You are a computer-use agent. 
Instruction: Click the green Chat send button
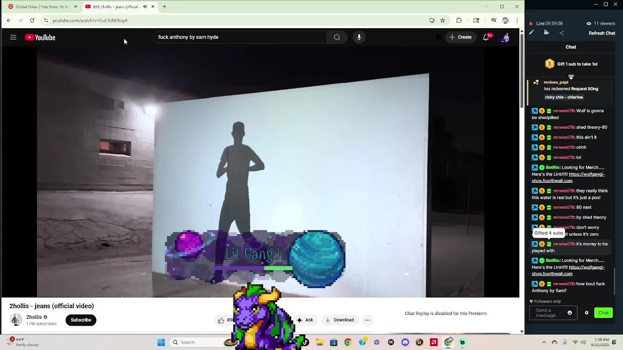point(604,313)
